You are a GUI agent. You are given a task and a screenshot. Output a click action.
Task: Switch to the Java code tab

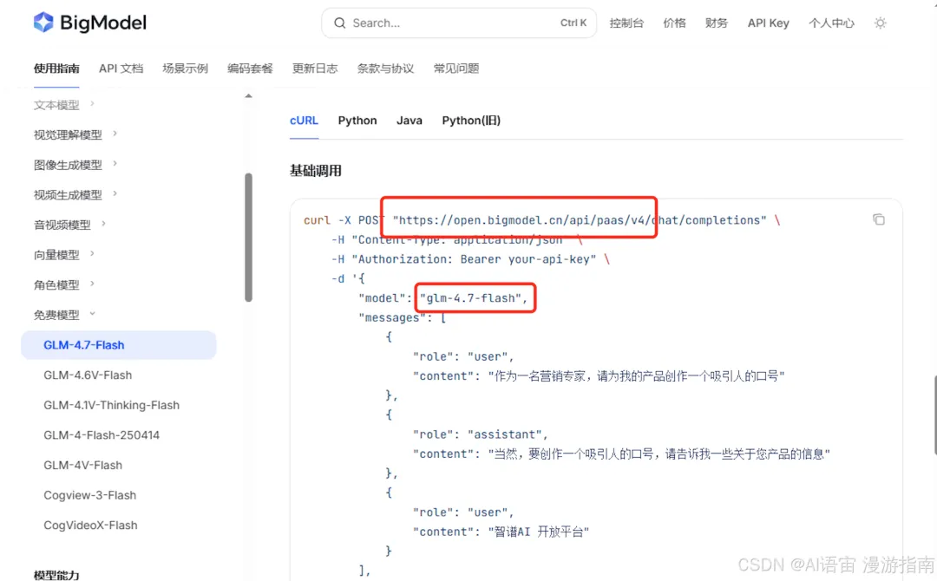410,121
